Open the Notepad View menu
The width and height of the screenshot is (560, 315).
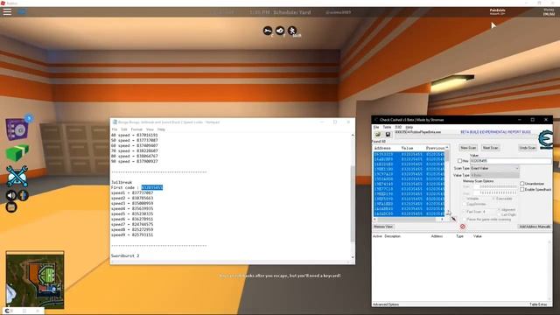pos(150,129)
